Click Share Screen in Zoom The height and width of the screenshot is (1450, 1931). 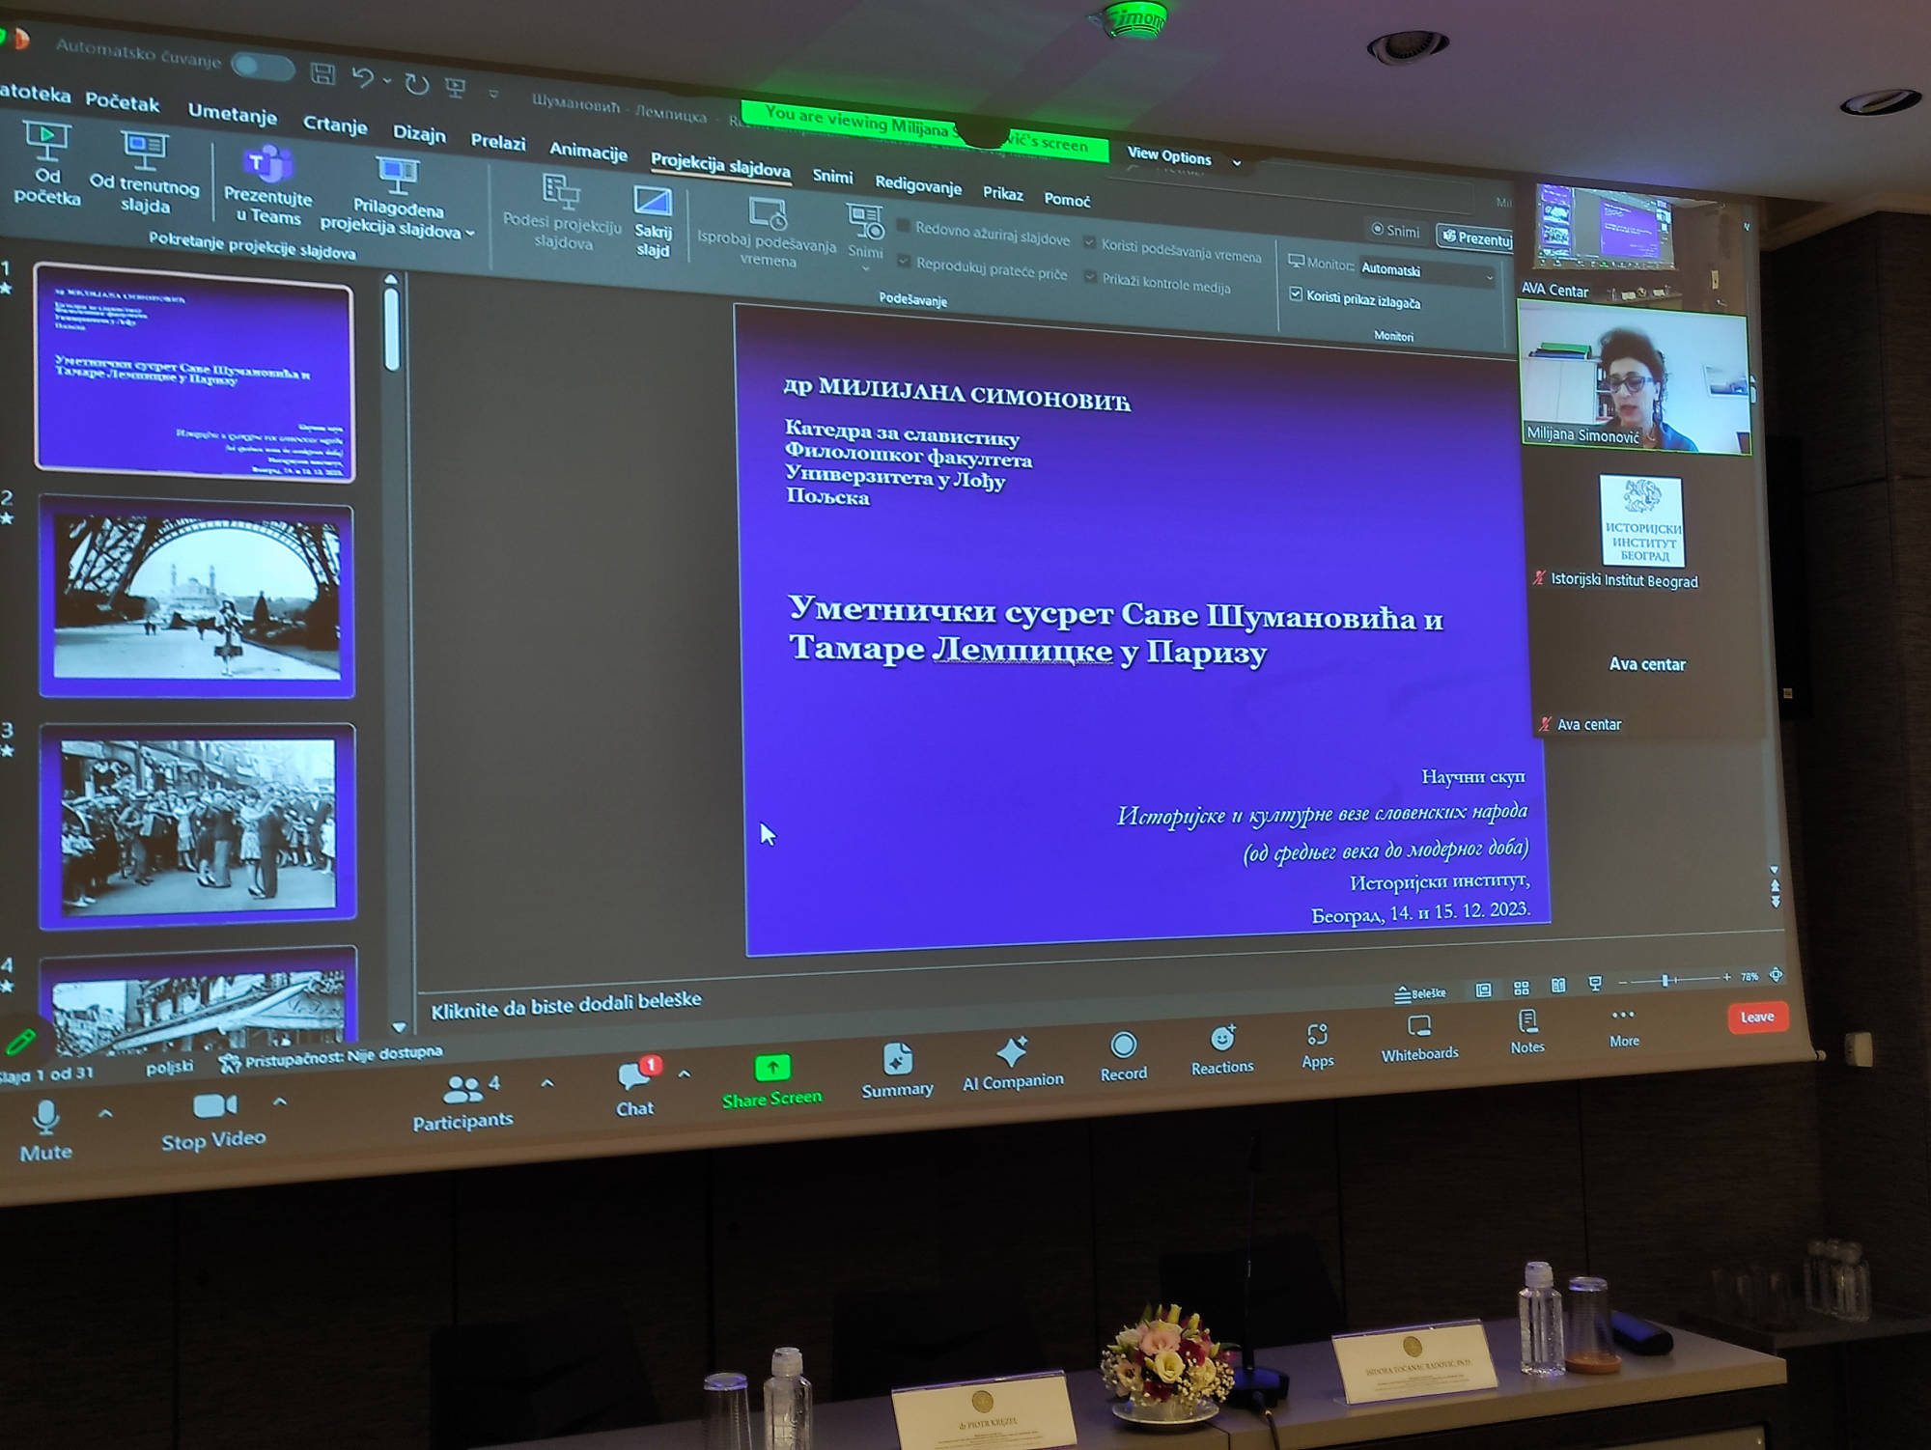(772, 1080)
